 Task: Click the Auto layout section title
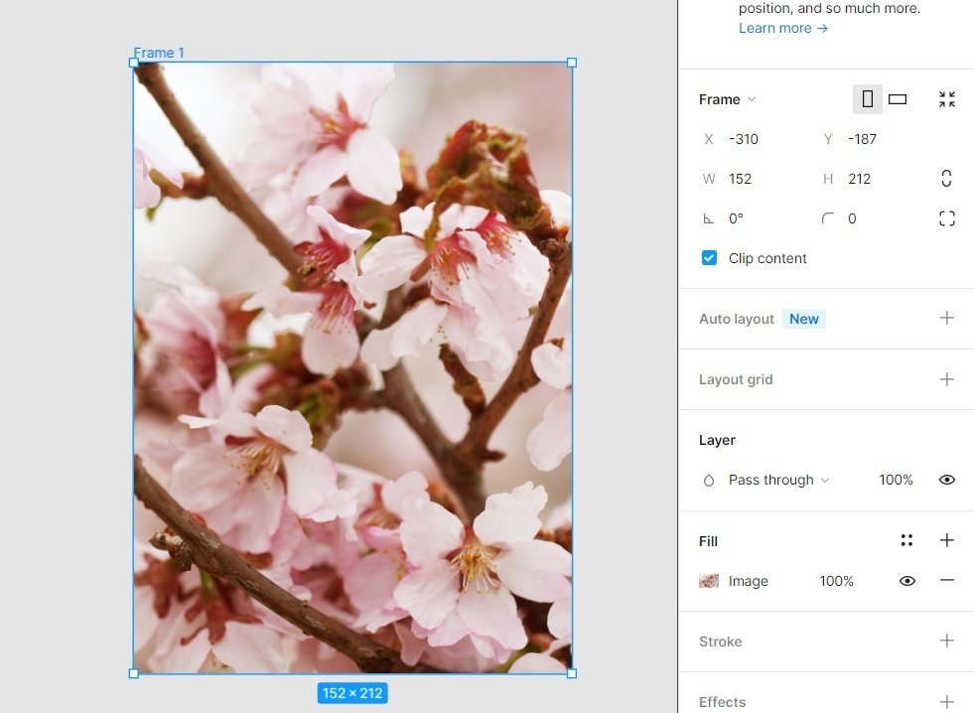736,319
